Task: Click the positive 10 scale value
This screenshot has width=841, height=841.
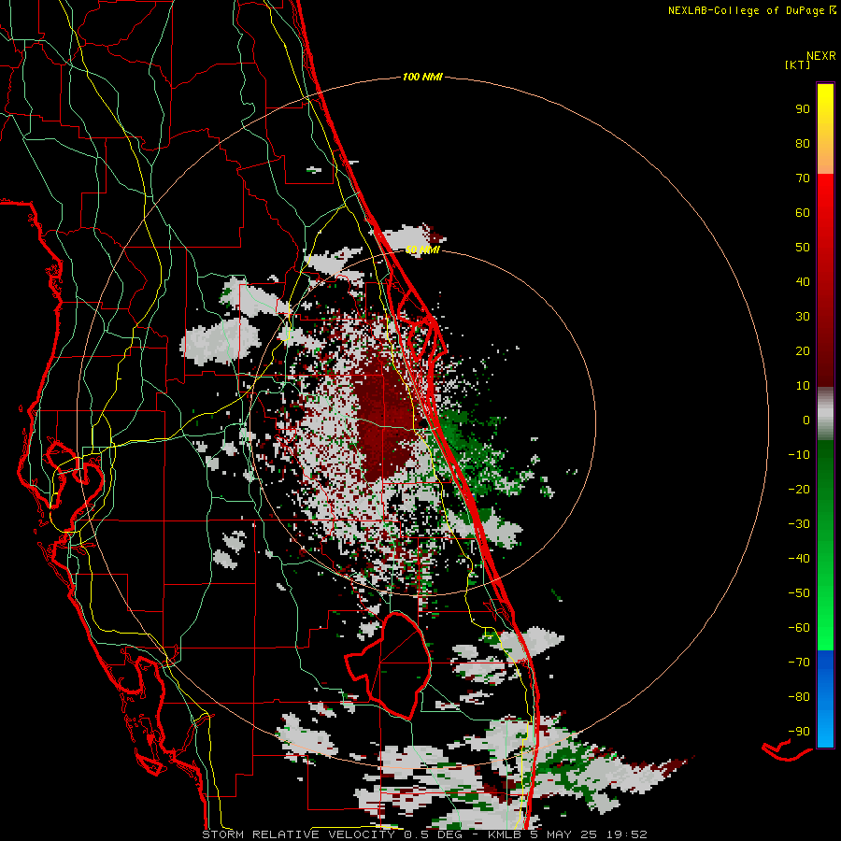Action: pyautogui.click(x=803, y=386)
